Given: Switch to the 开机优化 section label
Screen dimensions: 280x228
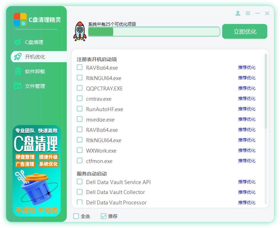Looking at the screenshot, I should [x=35, y=57].
